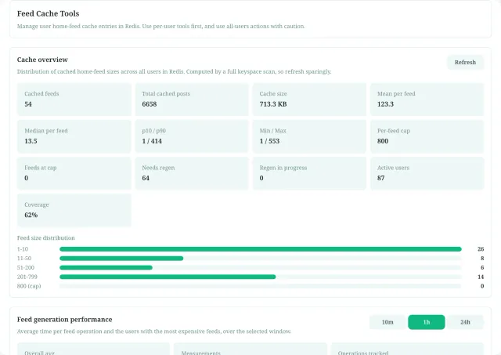This screenshot has height=355, width=501.
Task: Click the count 8 beside 11-50 bar
Action: (x=482, y=259)
